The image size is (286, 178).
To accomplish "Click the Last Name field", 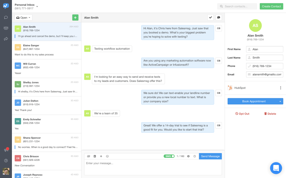I will coord(265,58).
